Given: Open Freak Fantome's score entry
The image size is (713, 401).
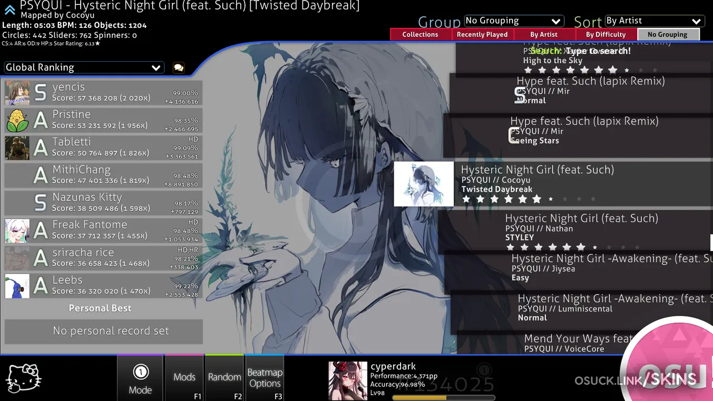Looking at the screenshot, I should click(104, 231).
